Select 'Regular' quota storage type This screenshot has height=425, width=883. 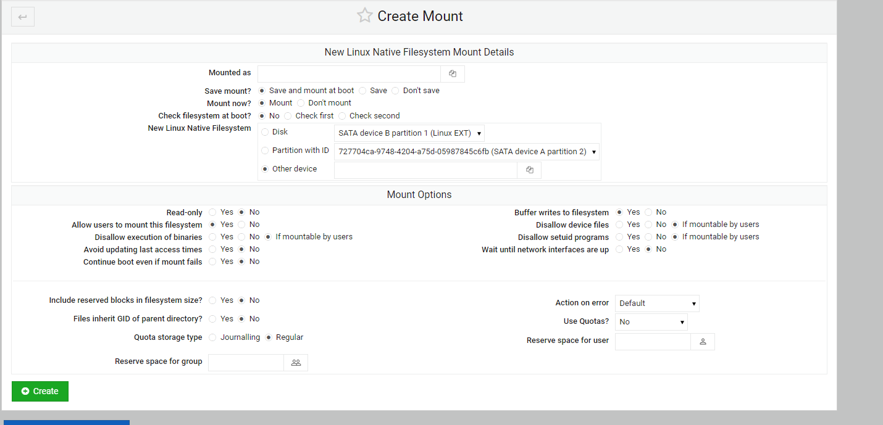[x=269, y=337]
